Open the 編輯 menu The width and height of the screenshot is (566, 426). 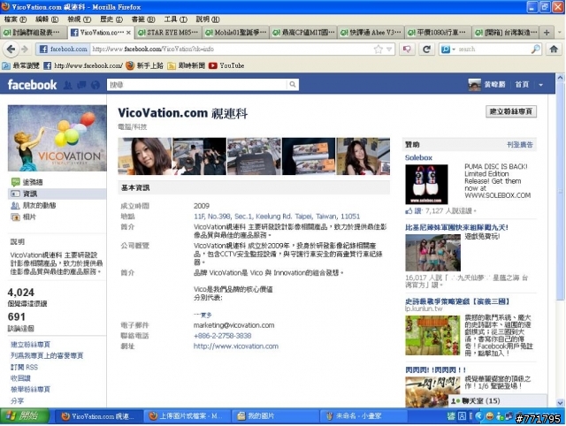click(x=47, y=19)
